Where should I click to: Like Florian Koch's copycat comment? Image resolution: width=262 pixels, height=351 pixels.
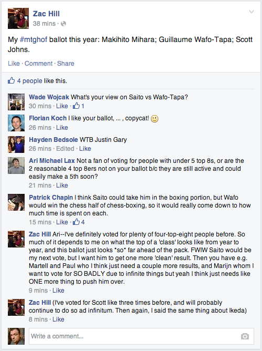click(x=62, y=128)
